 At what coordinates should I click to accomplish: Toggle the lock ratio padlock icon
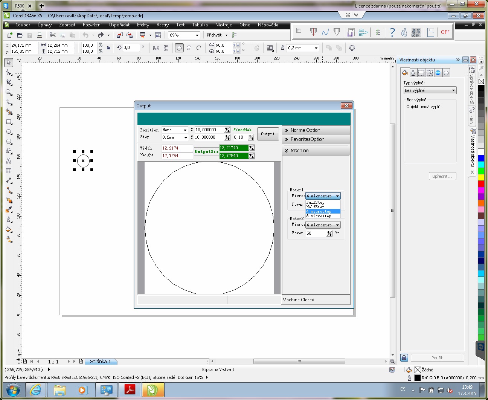(x=108, y=48)
